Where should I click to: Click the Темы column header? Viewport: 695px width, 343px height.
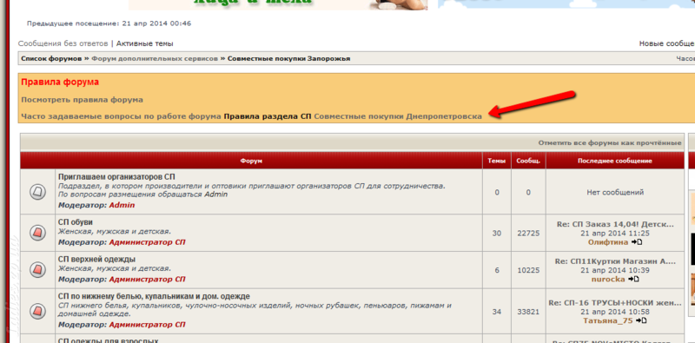point(496,161)
